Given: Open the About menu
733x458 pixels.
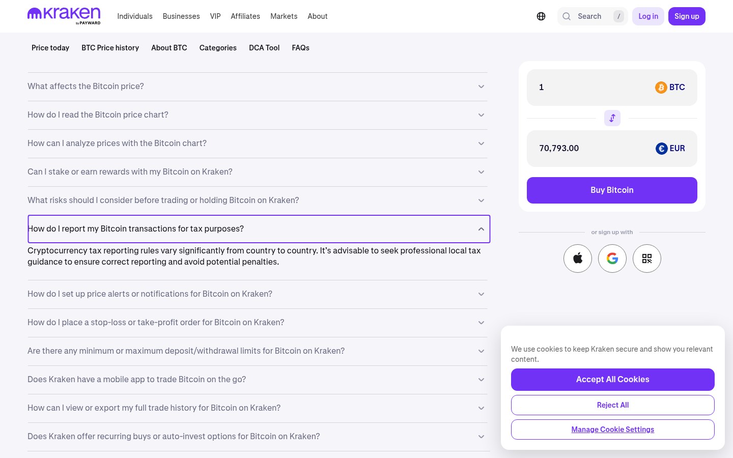Looking at the screenshot, I should pos(318,16).
